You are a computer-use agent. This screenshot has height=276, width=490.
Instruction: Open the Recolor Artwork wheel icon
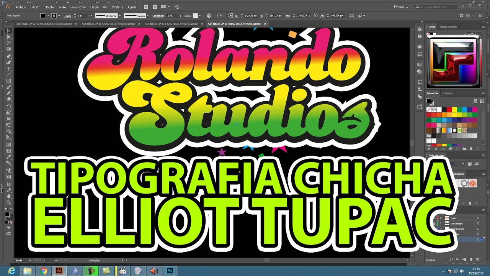pos(209,16)
